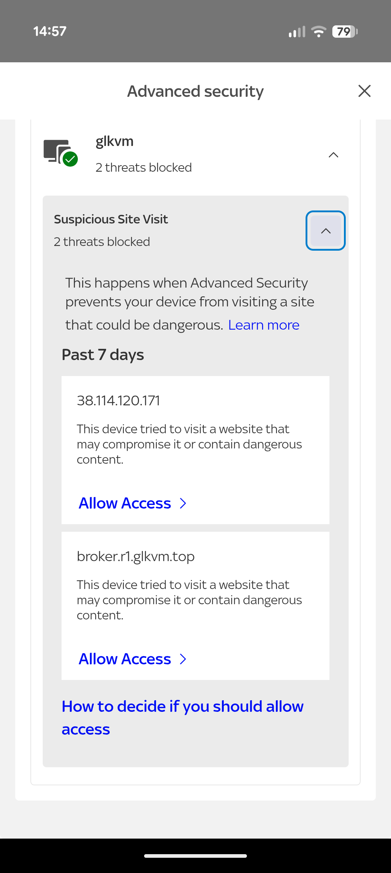Tap the home indicator bar

click(195, 856)
